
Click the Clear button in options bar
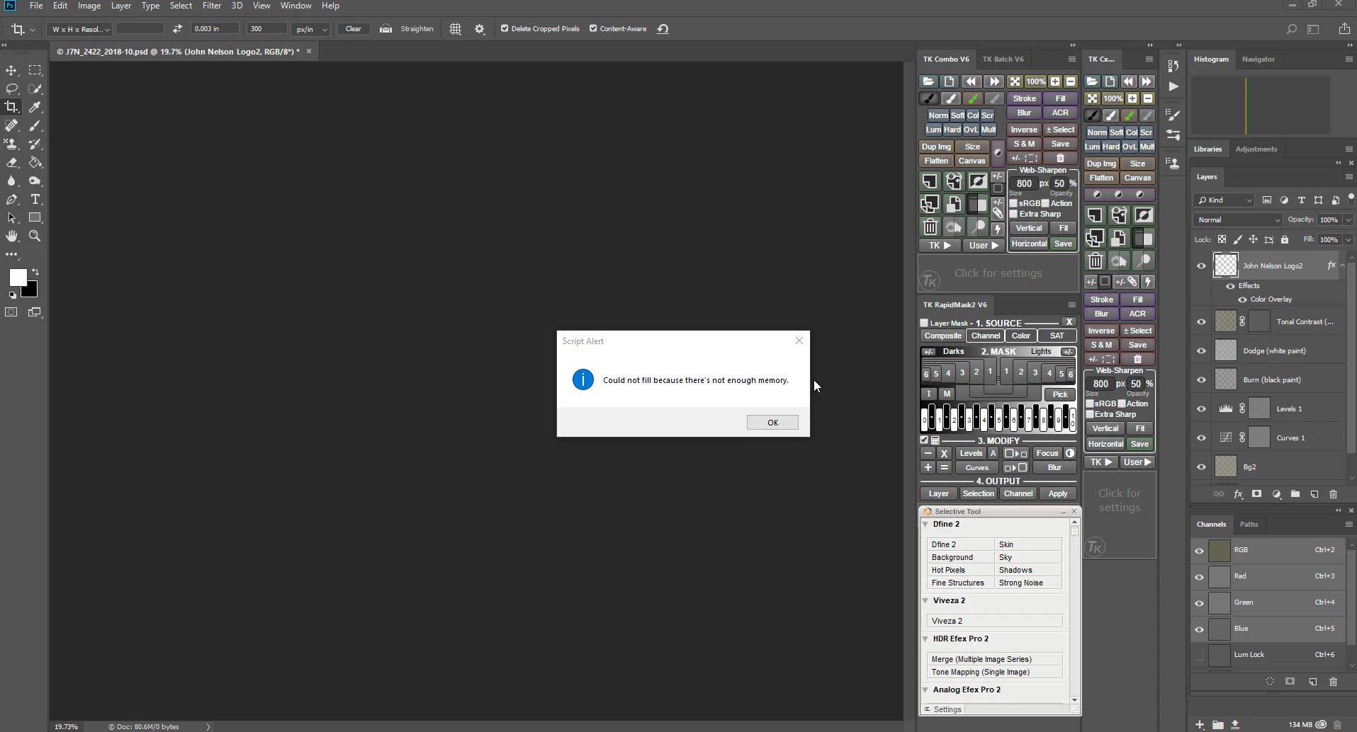(x=353, y=29)
